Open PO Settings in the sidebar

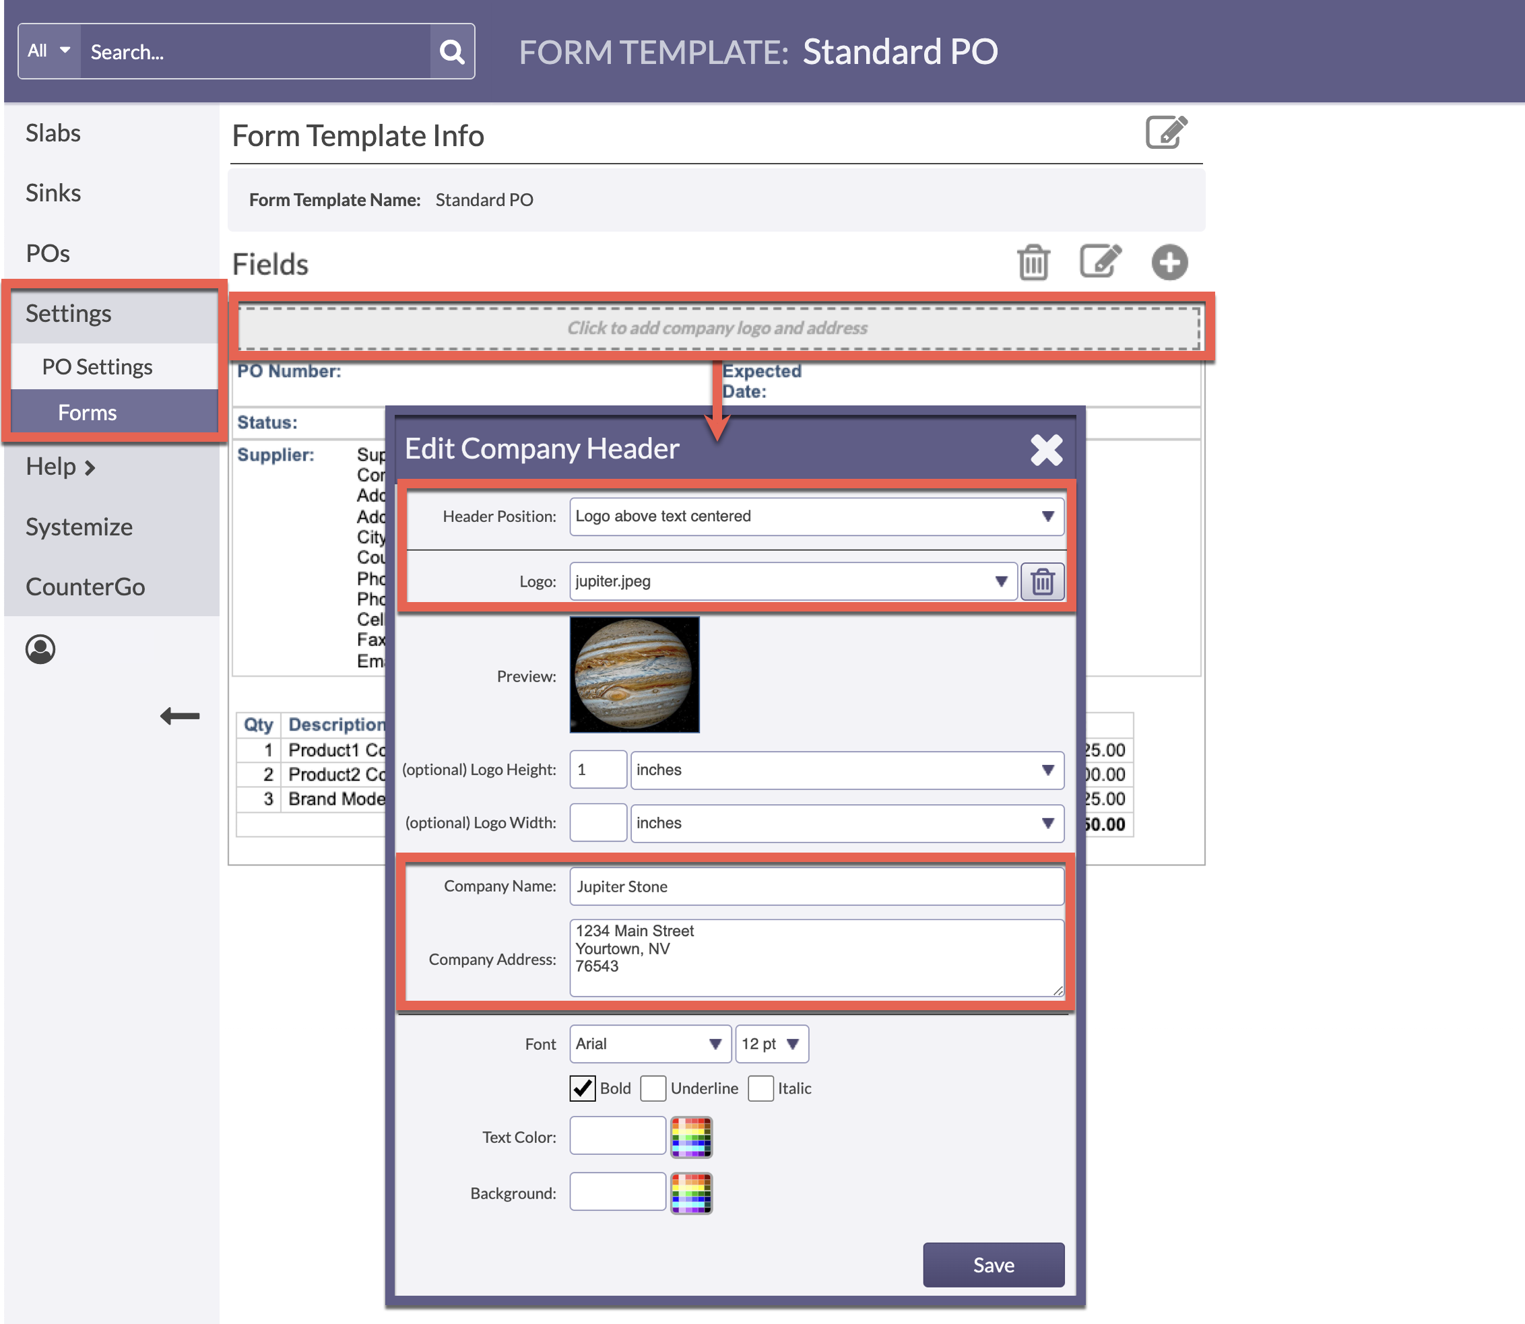pos(97,366)
